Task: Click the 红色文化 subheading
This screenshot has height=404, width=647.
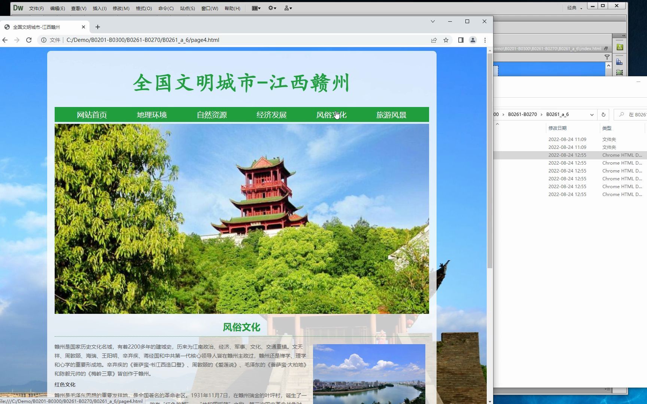Action: 65,385
